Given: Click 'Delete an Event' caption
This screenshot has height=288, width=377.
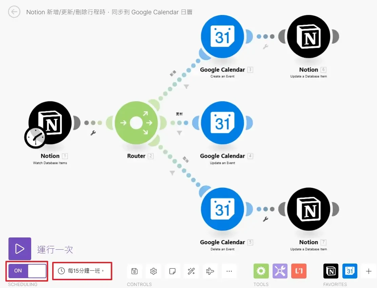Looking at the screenshot, I should point(222,249).
